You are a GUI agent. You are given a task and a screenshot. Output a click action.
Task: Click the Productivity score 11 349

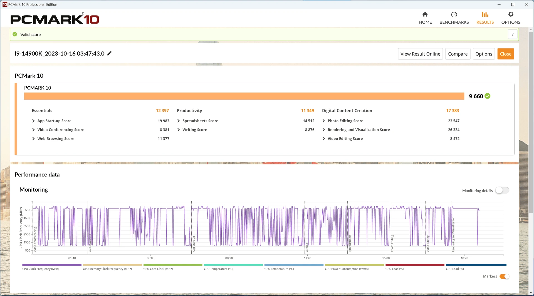click(307, 111)
